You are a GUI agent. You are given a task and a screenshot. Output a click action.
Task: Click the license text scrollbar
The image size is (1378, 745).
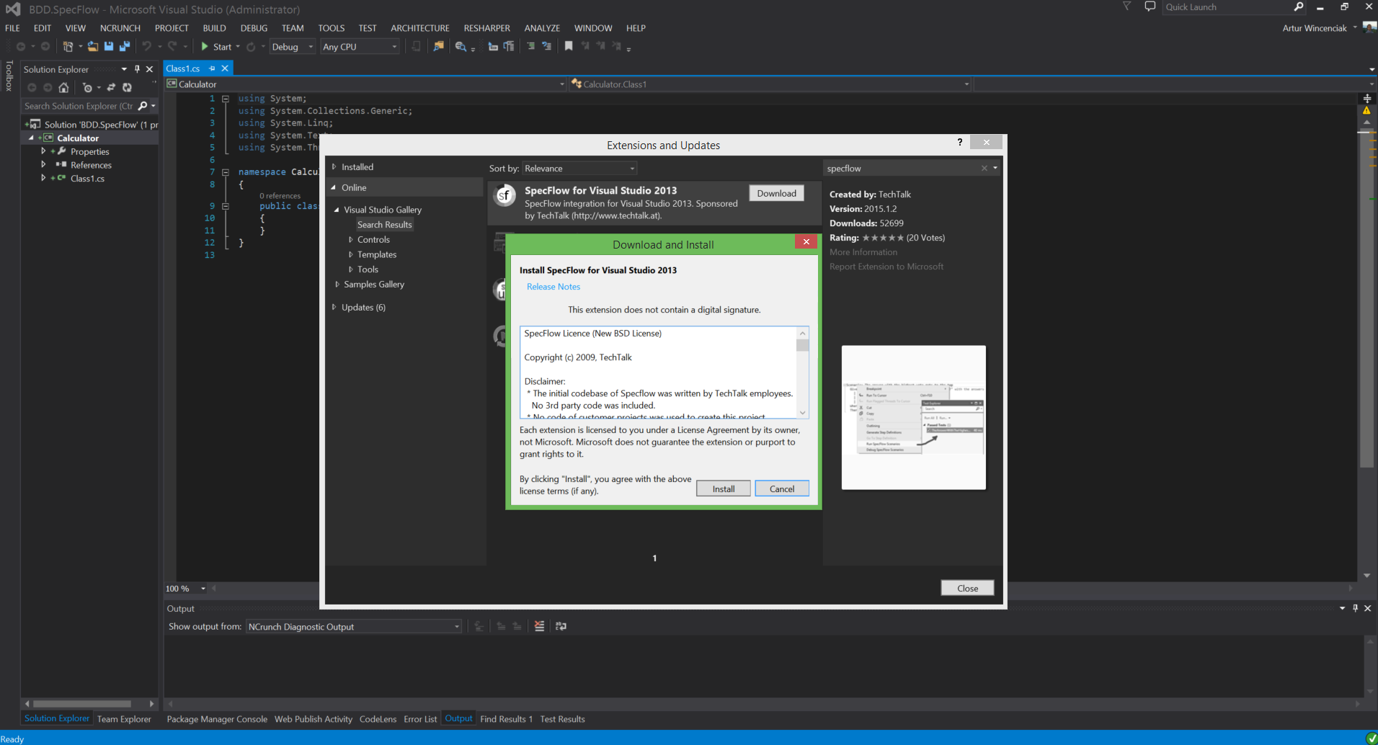pyautogui.click(x=802, y=373)
